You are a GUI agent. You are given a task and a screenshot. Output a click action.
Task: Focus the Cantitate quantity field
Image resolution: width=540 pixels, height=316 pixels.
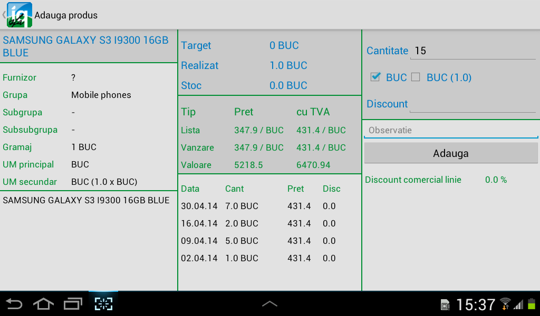473,51
